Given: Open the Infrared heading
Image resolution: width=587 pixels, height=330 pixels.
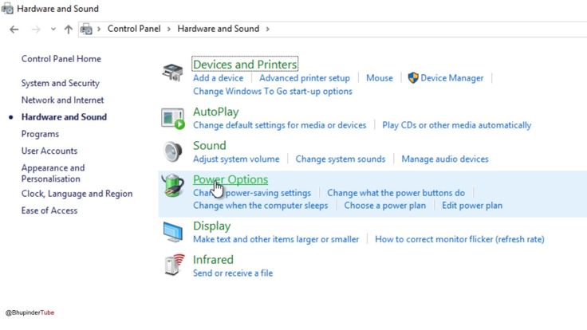Looking at the screenshot, I should pyautogui.click(x=214, y=260).
